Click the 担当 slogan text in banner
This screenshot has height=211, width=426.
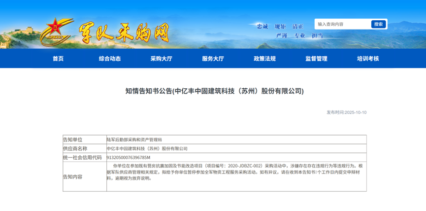click(317, 36)
